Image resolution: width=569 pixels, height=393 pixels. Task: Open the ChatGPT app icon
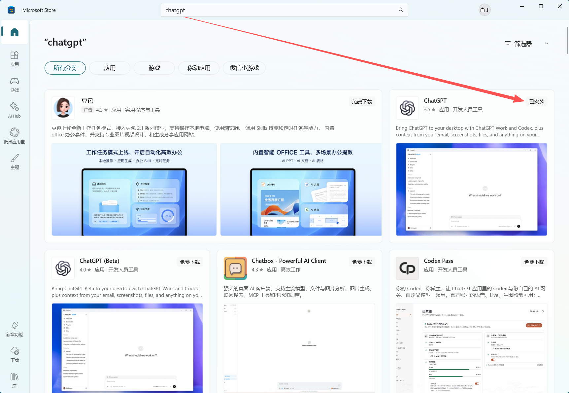point(407,108)
